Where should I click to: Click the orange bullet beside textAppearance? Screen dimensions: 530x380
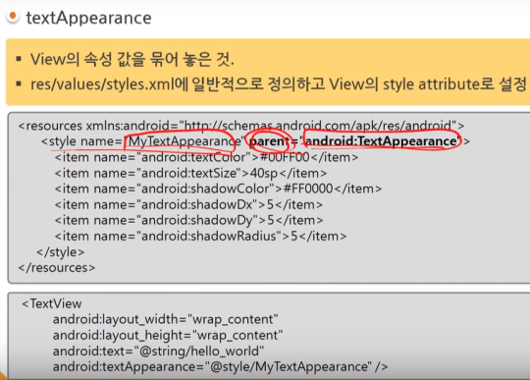tap(13, 17)
